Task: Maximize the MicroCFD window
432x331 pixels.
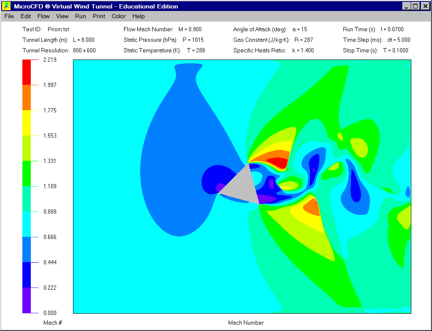Action: [416, 6]
